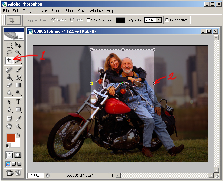The image size is (223, 181).
Task: Select the Brush tool
Action: (18, 70)
